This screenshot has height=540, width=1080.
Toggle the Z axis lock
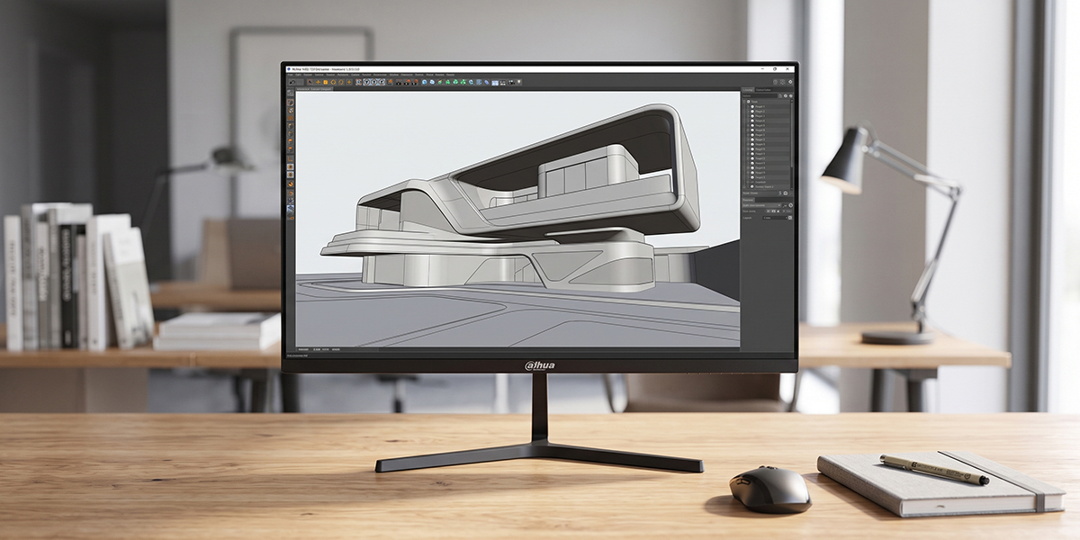click(382, 82)
